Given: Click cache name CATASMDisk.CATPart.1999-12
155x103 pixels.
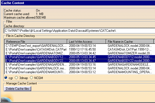Looking at the screenshot, I should [x=130, y=49].
